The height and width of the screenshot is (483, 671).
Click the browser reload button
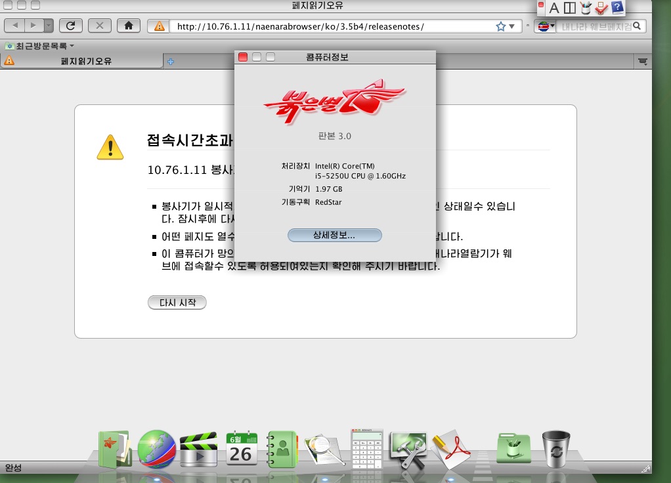(70, 26)
